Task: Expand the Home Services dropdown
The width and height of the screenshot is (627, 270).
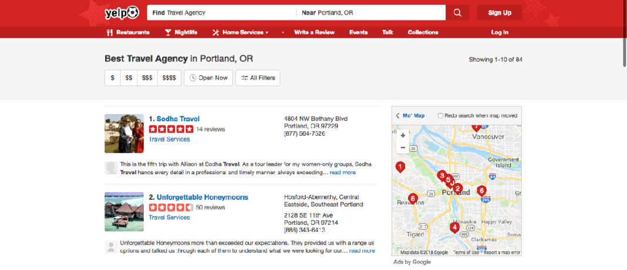Action: (x=240, y=32)
